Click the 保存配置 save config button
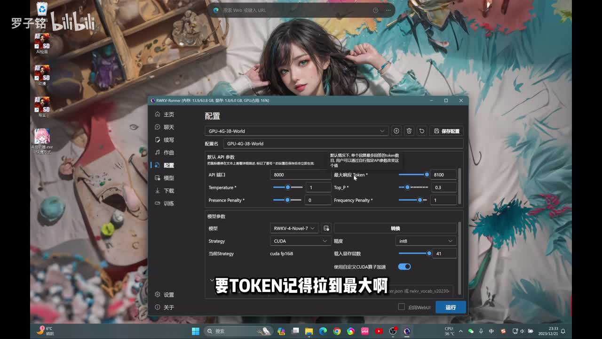Screen dimensions: 602x339 coord(446,131)
